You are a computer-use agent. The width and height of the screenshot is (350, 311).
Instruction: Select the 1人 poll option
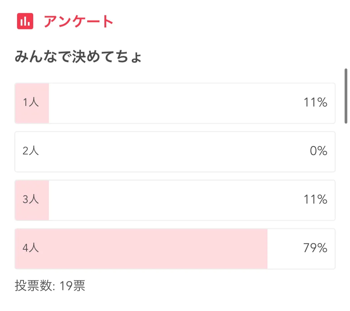(31, 102)
